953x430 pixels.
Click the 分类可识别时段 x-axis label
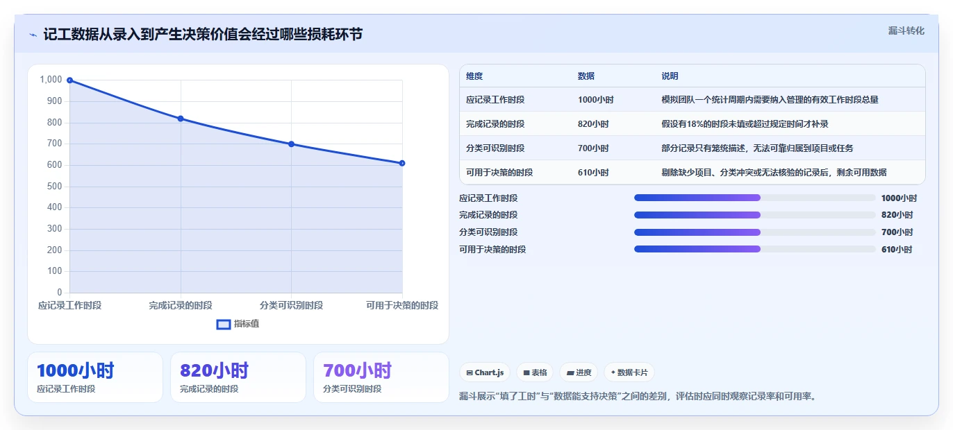291,305
